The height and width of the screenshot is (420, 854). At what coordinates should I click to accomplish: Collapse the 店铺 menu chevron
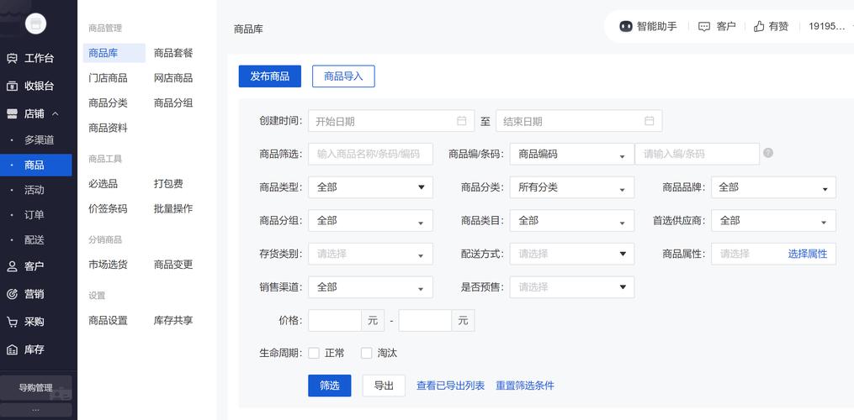pyautogui.click(x=55, y=113)
